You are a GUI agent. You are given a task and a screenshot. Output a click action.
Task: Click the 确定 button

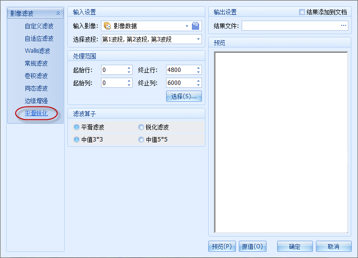tap(295, 246)
